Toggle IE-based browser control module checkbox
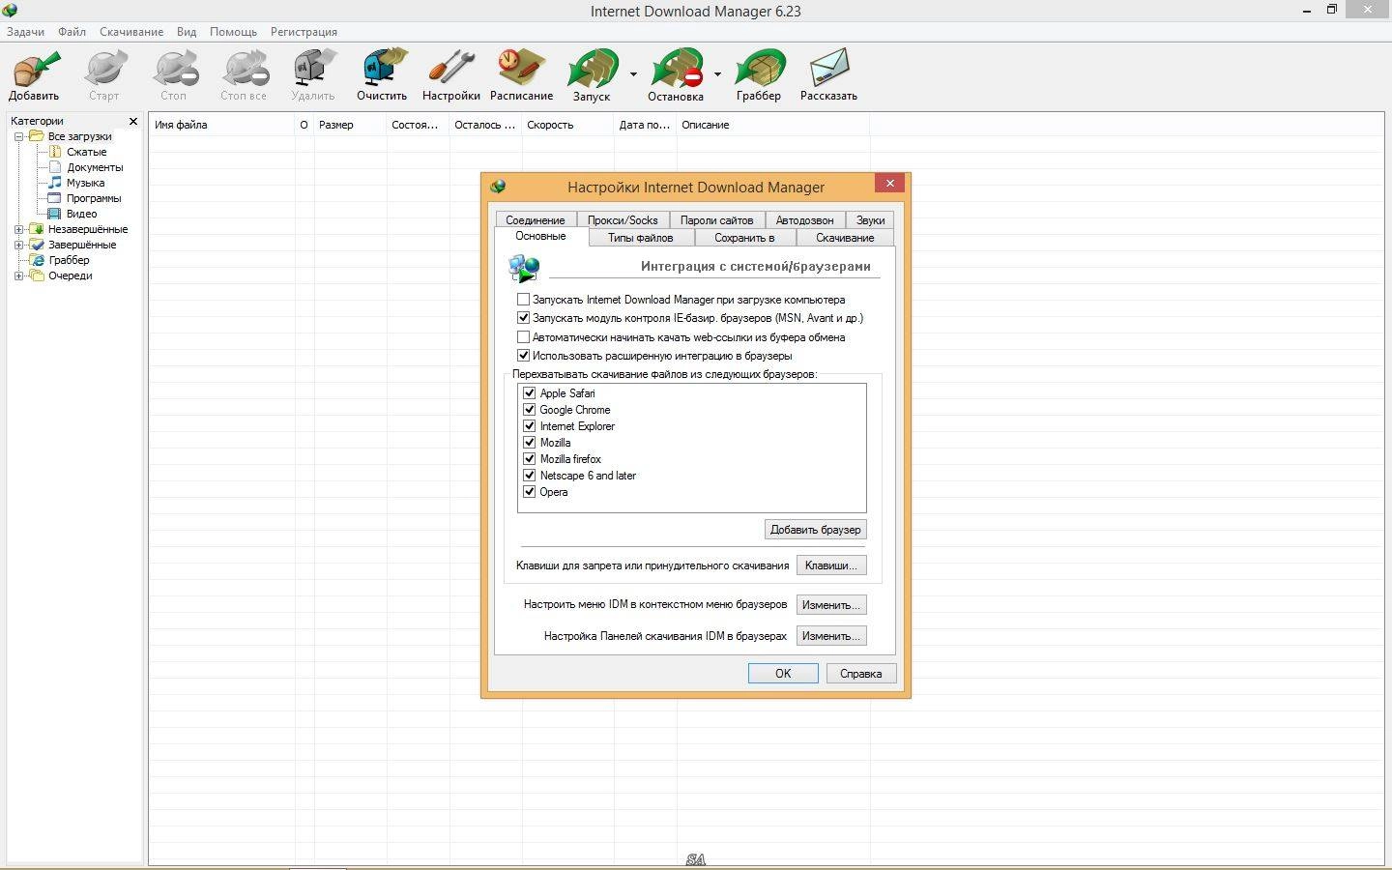Image resolution: width=1392 pixels, height=870 pixels. pos(523,318)
